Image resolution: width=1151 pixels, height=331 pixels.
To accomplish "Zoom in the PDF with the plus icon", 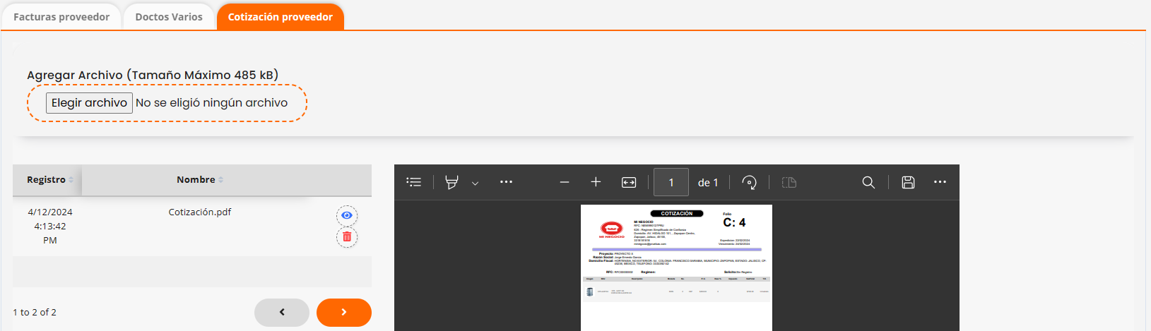I will [596, 182].
